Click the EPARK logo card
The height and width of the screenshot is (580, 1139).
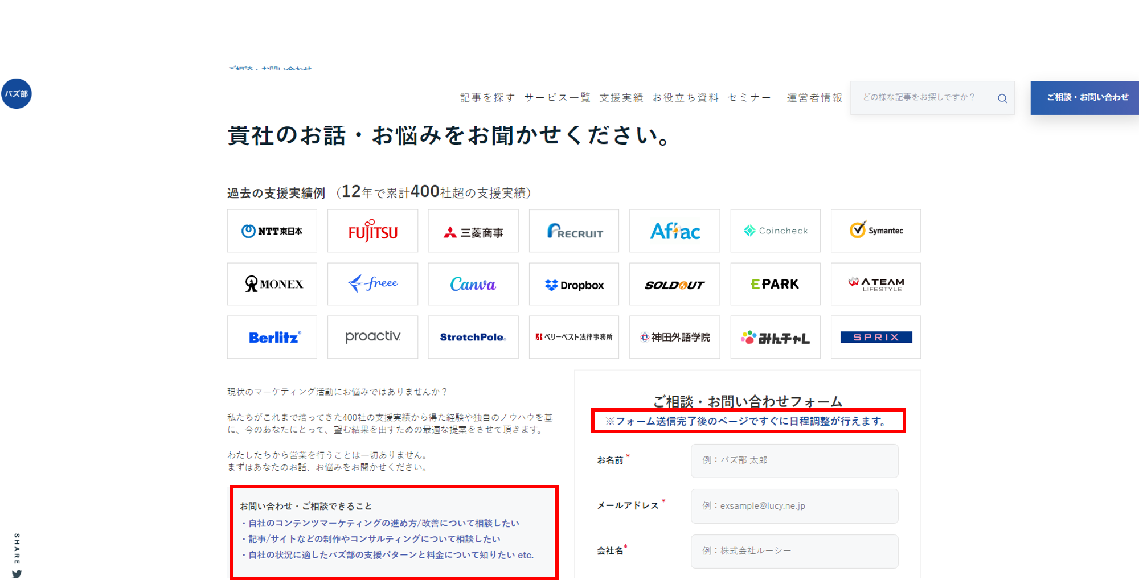[x=776, y=284]
